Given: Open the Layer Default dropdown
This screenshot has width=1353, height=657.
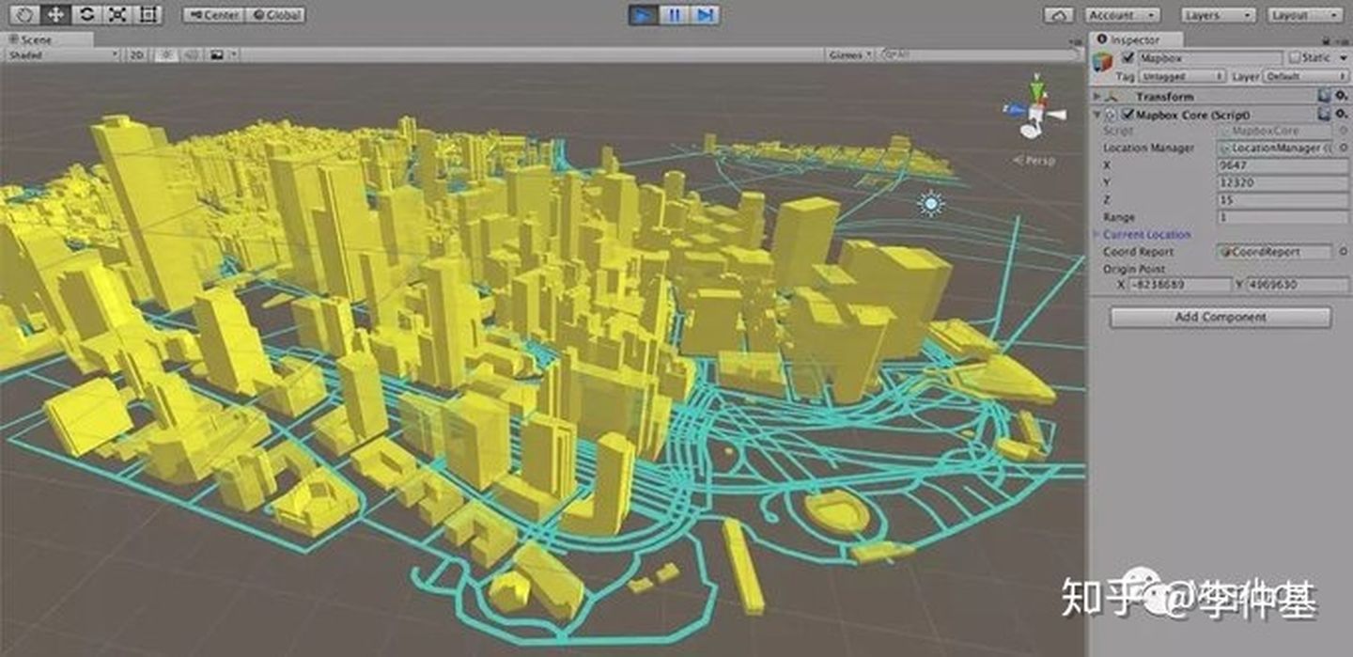Looking at the screenshot, I should (1304, 76).
